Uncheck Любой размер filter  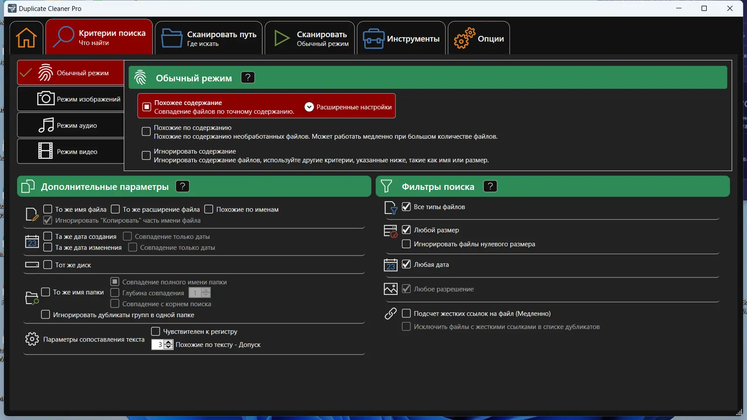406,230
